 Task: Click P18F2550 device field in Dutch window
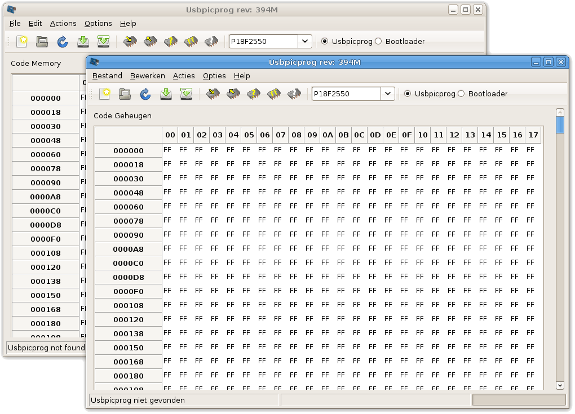346,94
